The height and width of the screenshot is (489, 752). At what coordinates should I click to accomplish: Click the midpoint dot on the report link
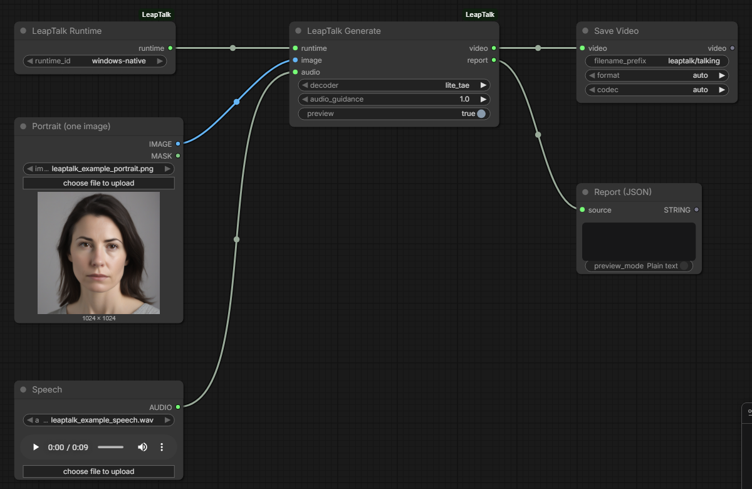[x=538, y=134]
